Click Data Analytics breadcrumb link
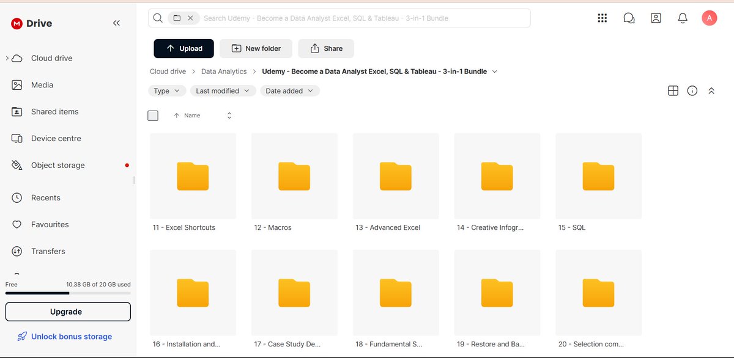Image resolution: width=734 pixels, height=358 pixels. tap(224, 71)
